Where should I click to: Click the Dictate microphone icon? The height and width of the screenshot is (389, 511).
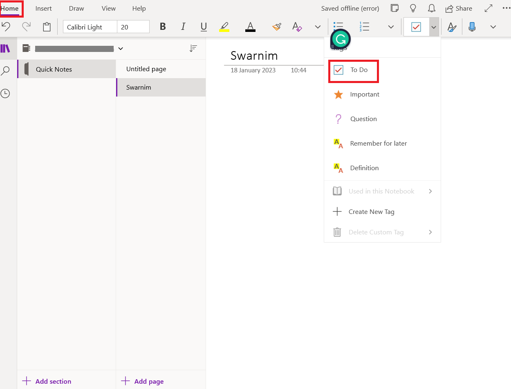(472, 27)
